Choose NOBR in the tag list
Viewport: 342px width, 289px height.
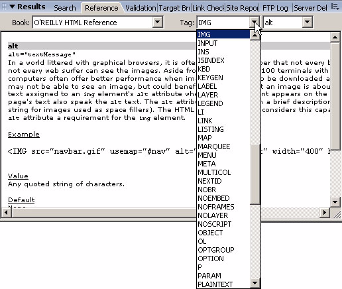[x=223, y=190]
